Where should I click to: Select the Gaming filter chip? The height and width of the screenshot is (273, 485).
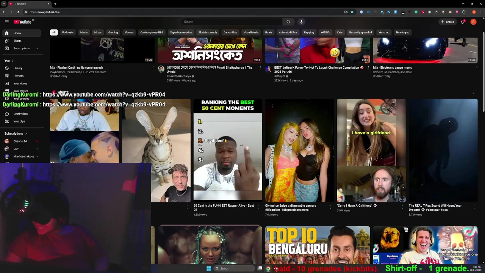click(x=113, y=32)
